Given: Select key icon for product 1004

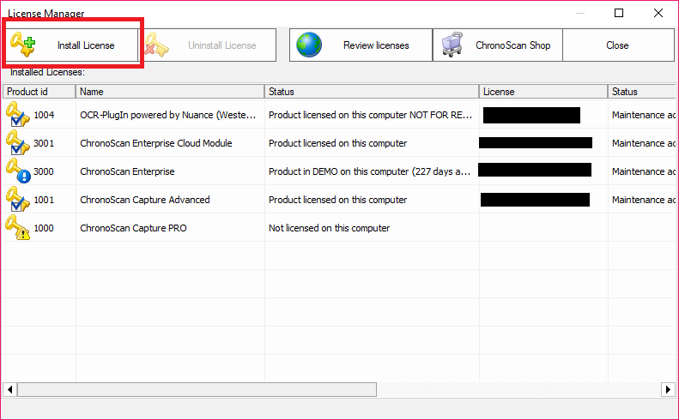Looking at the screenshot, I should 17,115.
